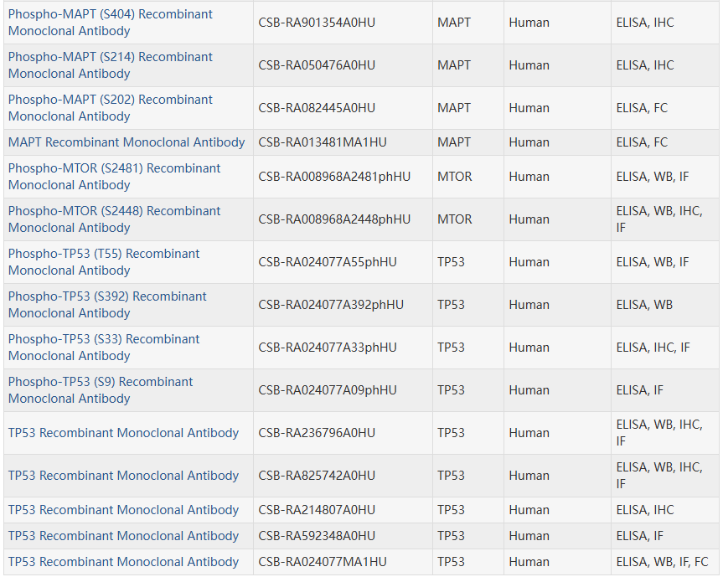The image size is (723, 577).
Task: Open TP53 antibody link in CSB-RA236796A0HU row
Action: click(x=123, y=433)
